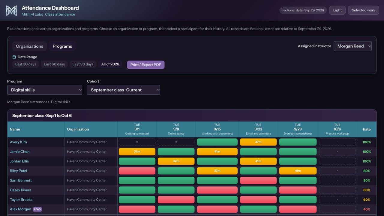Click the Rate column header
This screenshot has width=384, height=216.
tap(367, 129)
